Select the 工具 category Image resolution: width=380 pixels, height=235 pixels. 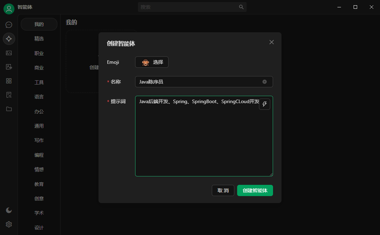point(39,82)
